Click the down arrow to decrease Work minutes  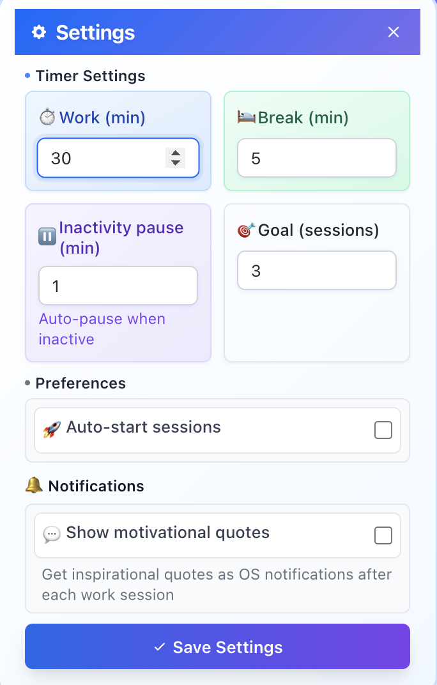click(175, 163)
